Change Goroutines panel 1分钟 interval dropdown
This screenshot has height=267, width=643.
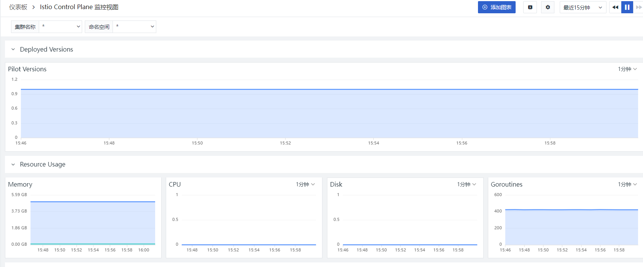click(x=627, y=184)
